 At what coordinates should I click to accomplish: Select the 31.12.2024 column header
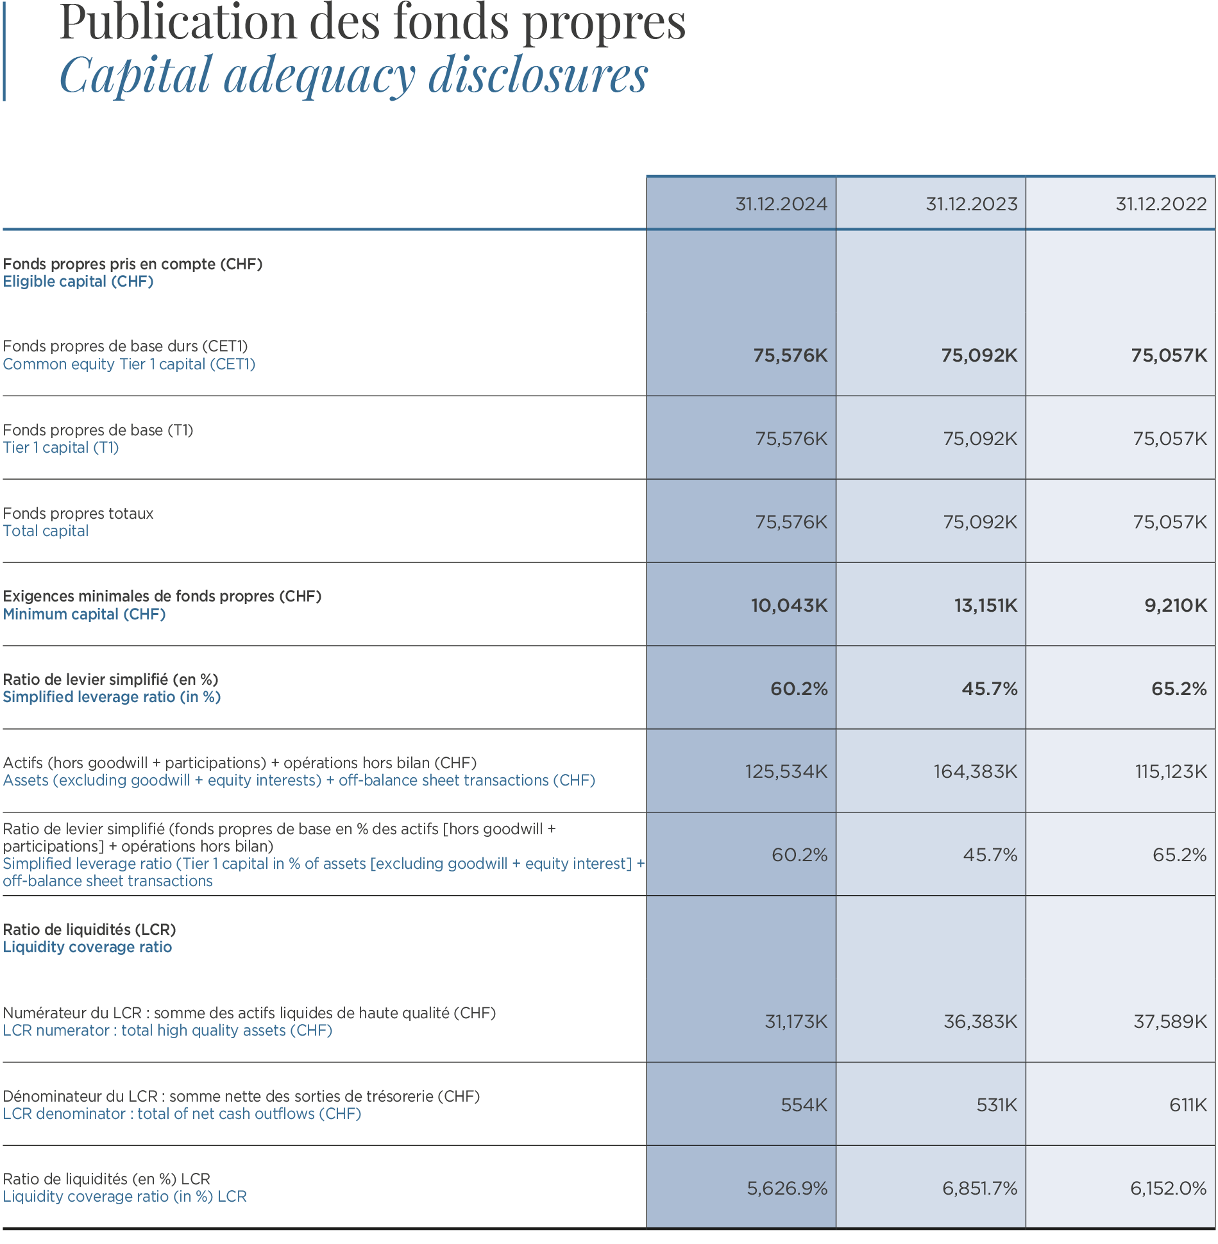pyautogui.click(x=781, y=204)
